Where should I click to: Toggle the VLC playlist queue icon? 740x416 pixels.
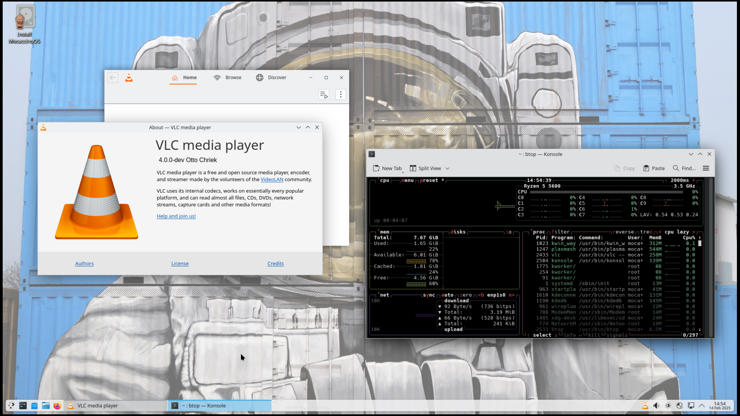(x=324, y=94)
